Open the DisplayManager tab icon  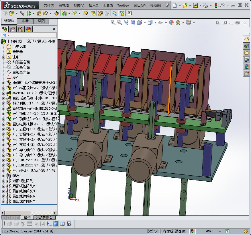(x=29, y=29)
